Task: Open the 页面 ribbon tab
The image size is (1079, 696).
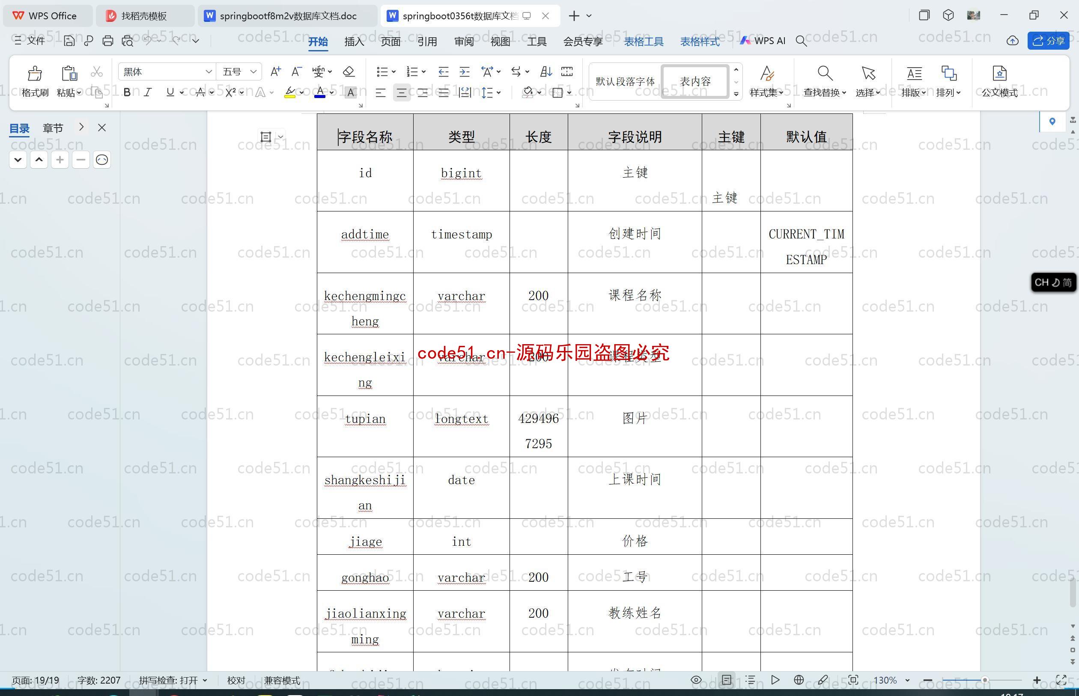Action: [x=390, y=41]
